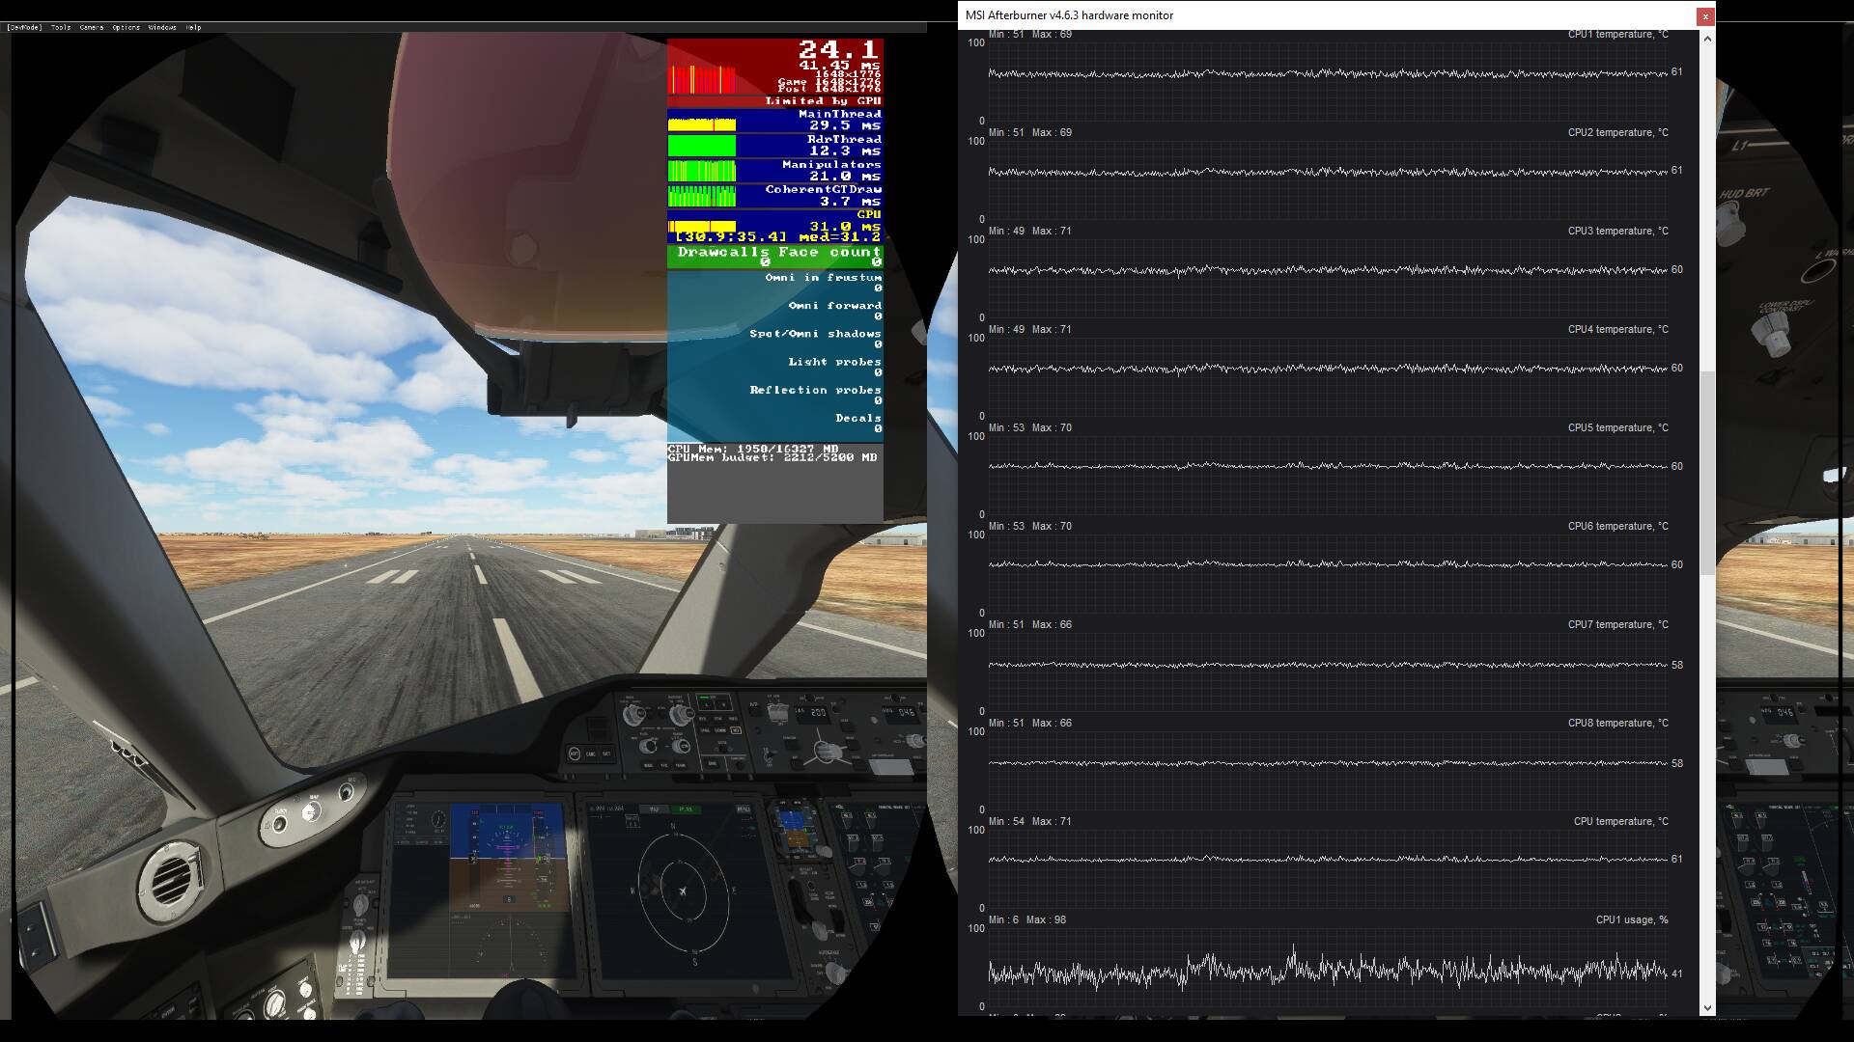Image resolution: width=1854 pixels, height=1042 pixels.
Task: Click the CPU6 temperature graph label
Action: coord(1617,526)
